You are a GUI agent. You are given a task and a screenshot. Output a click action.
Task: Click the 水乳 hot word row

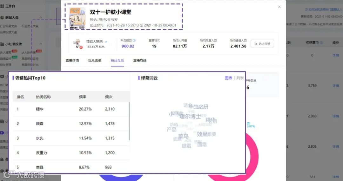pos(71,138)
